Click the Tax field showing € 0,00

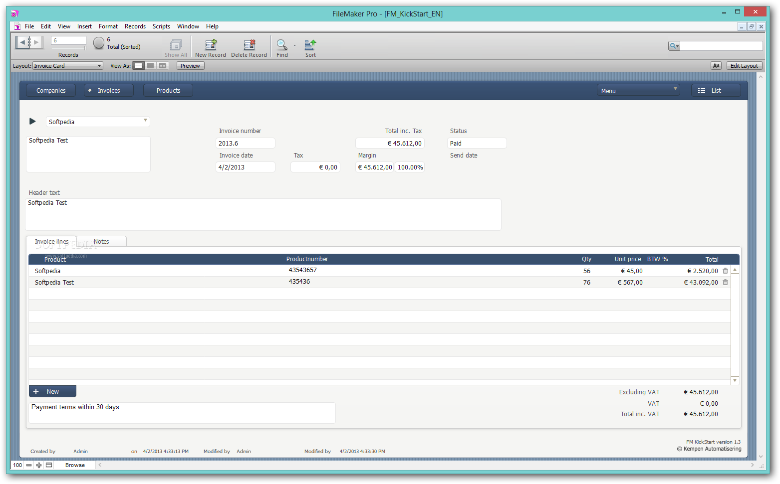[315, 167]
